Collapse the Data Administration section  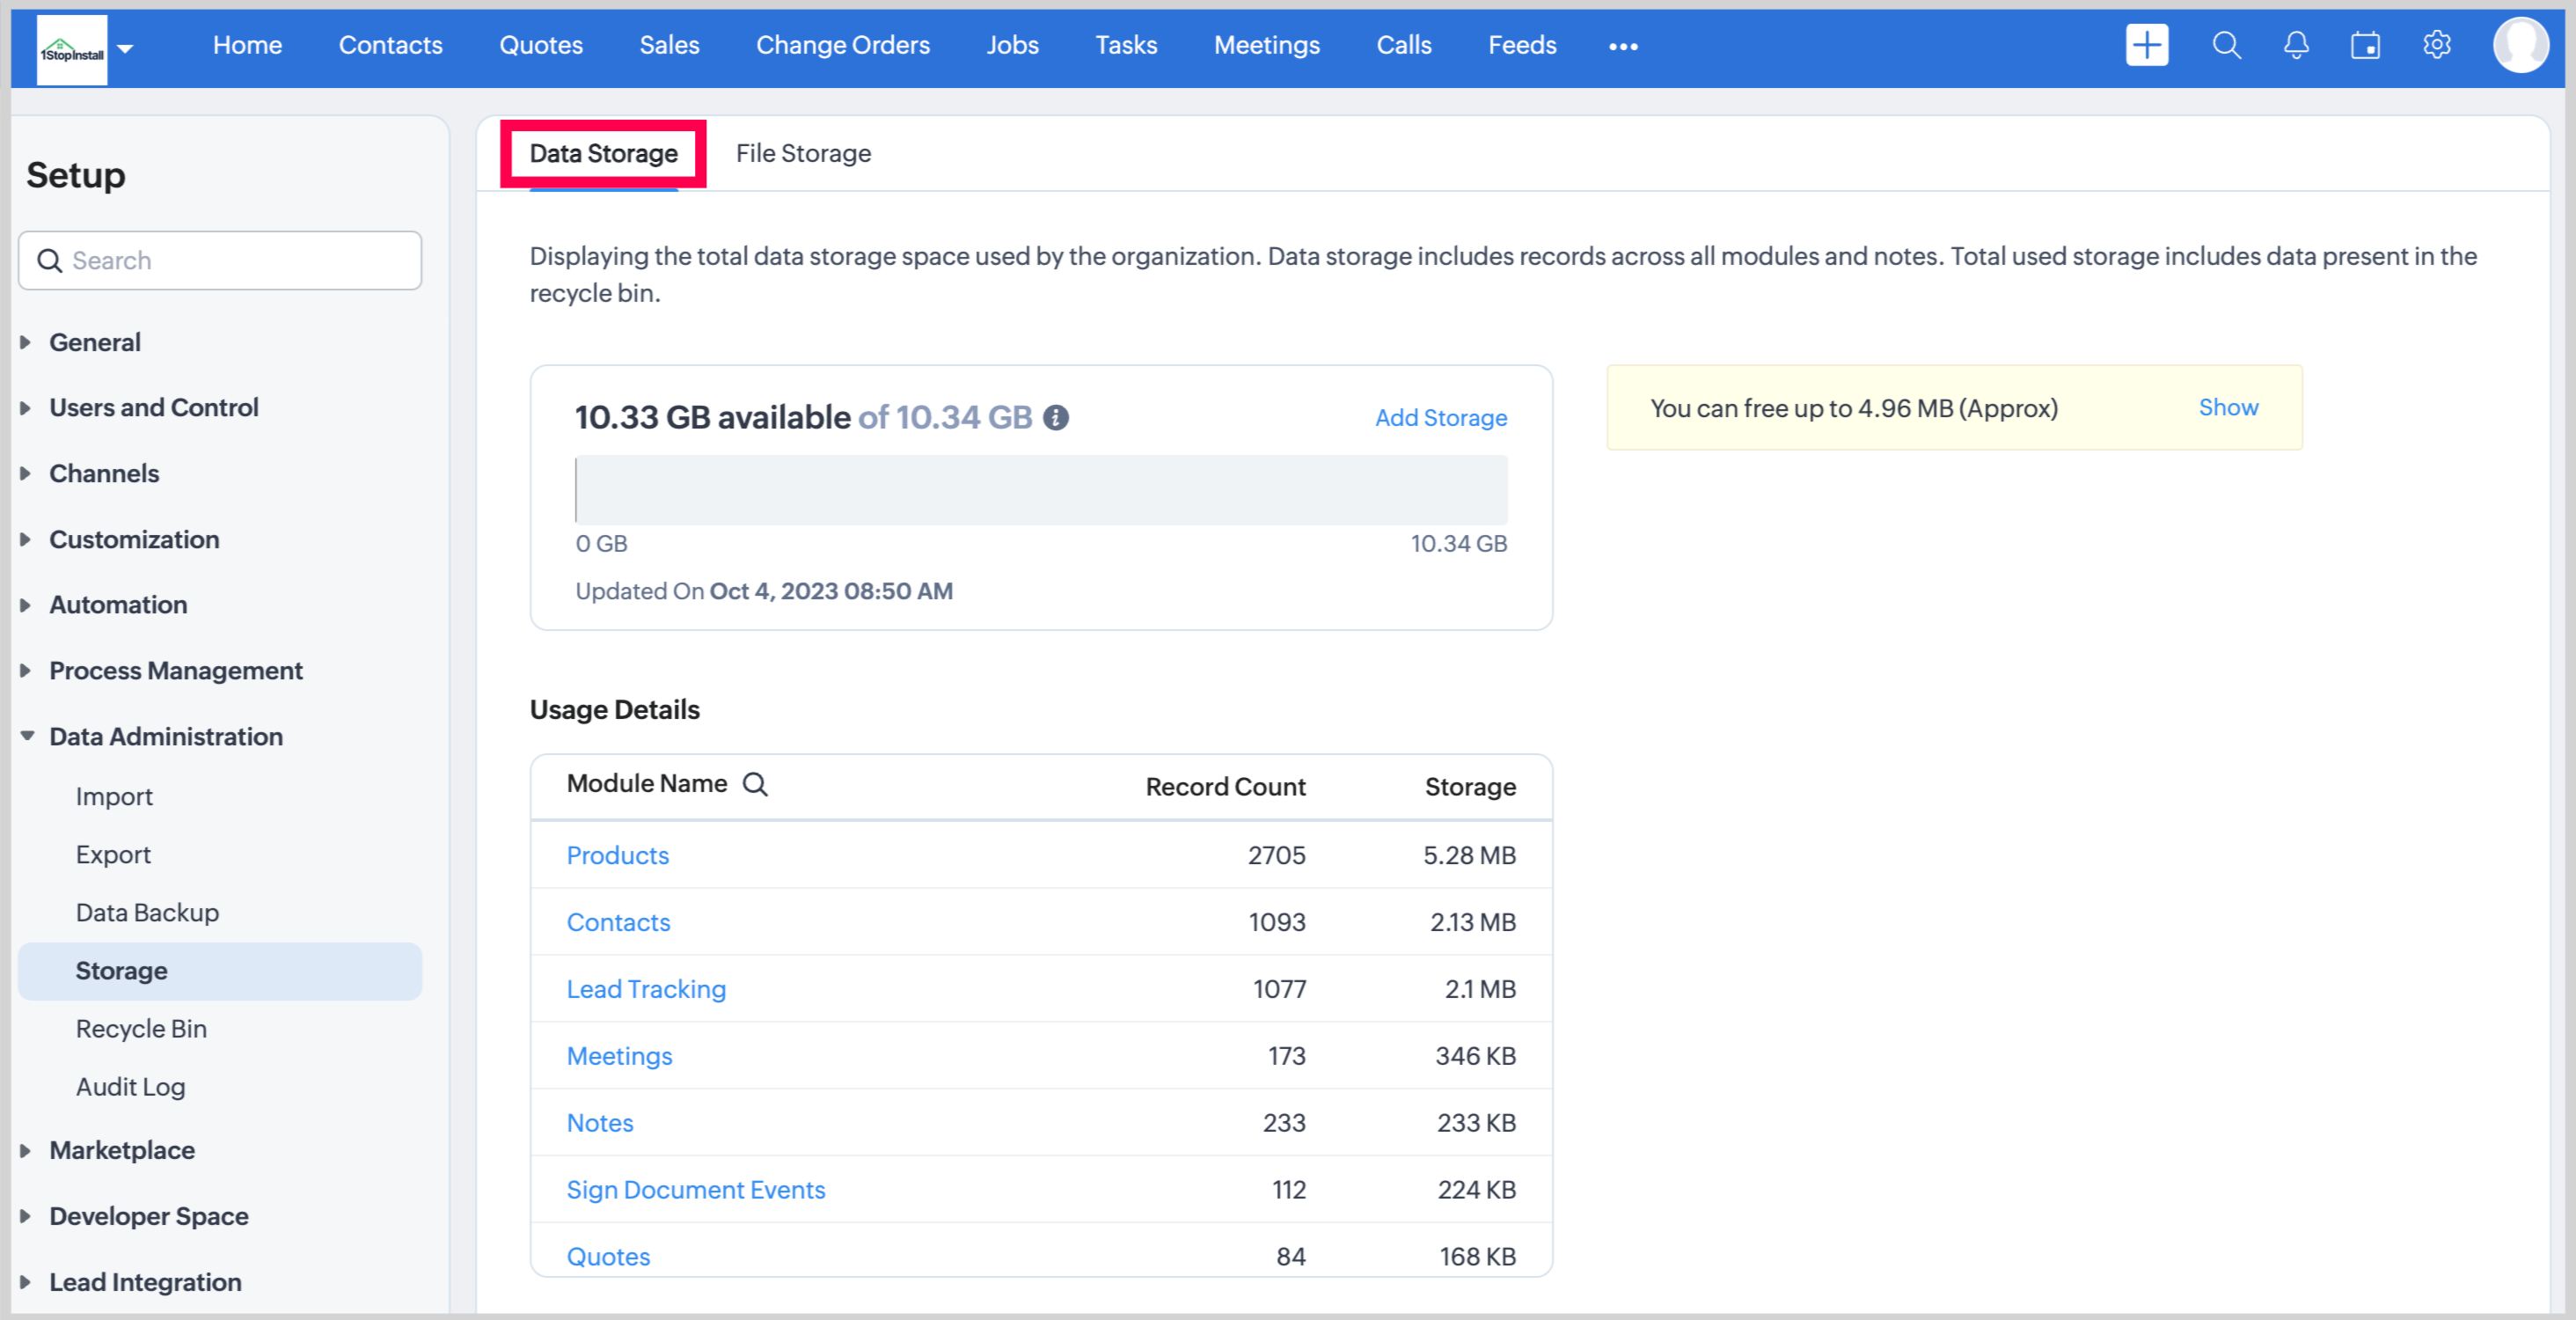165,736
